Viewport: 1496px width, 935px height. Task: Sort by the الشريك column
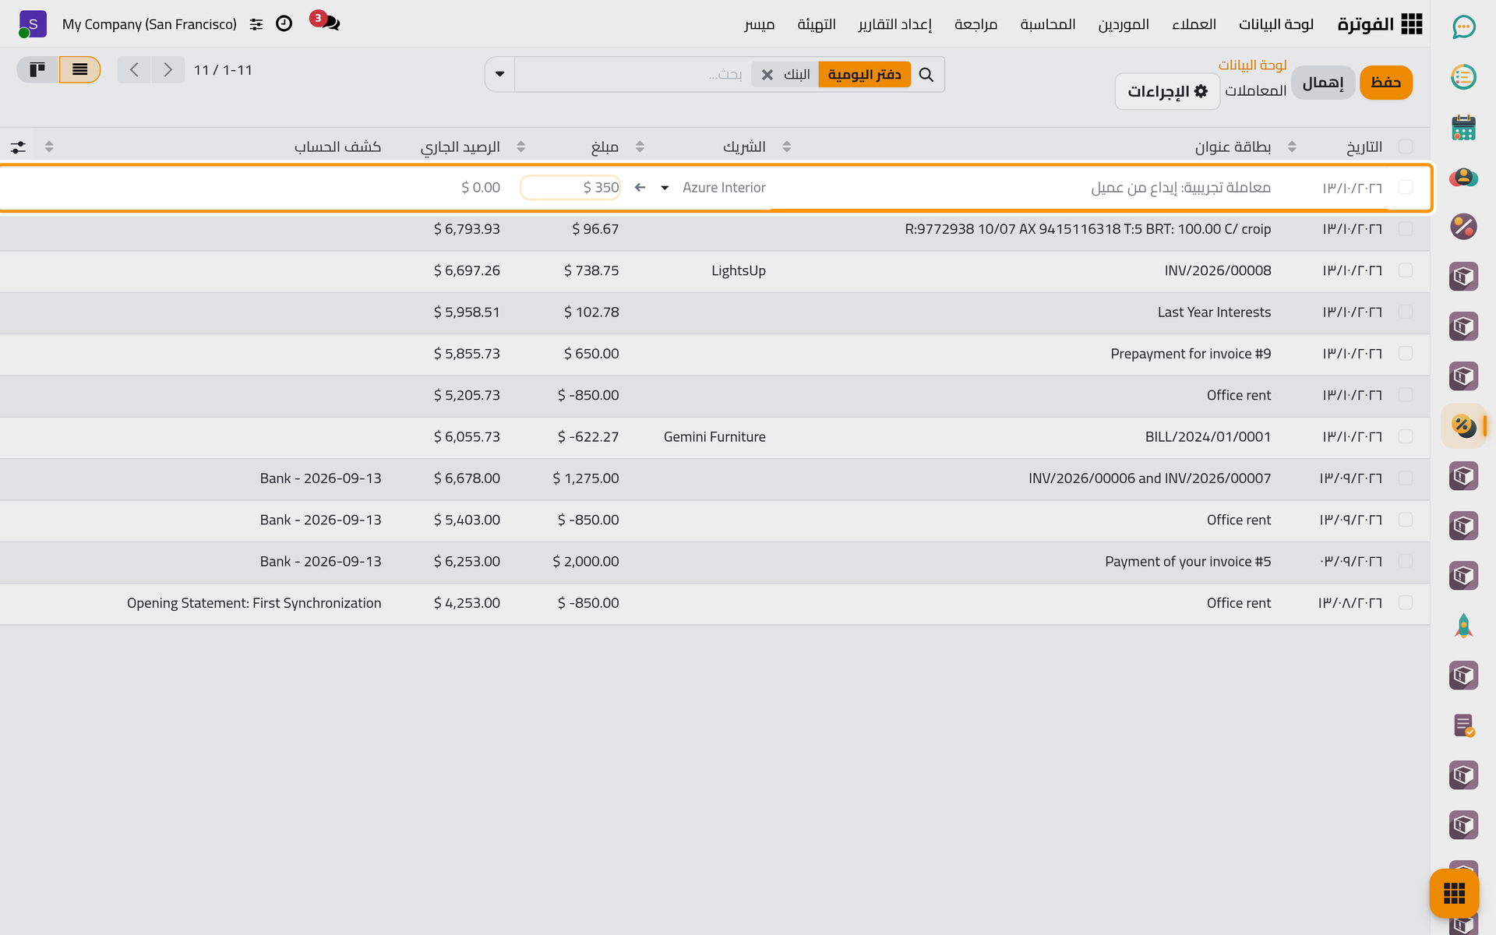[x=744, y=146]
